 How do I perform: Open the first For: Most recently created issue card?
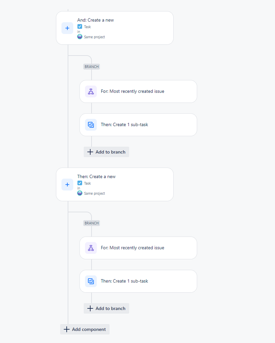[137, 91]
